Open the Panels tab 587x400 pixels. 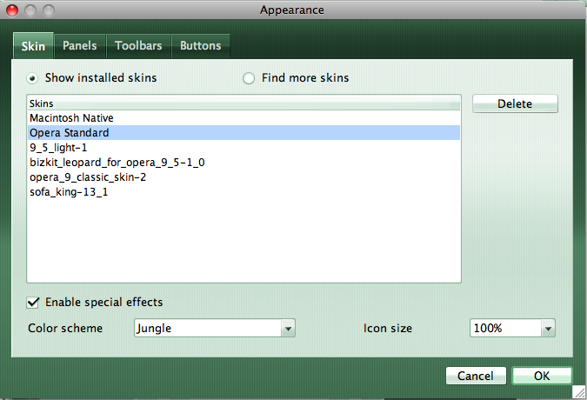[80, 46]
